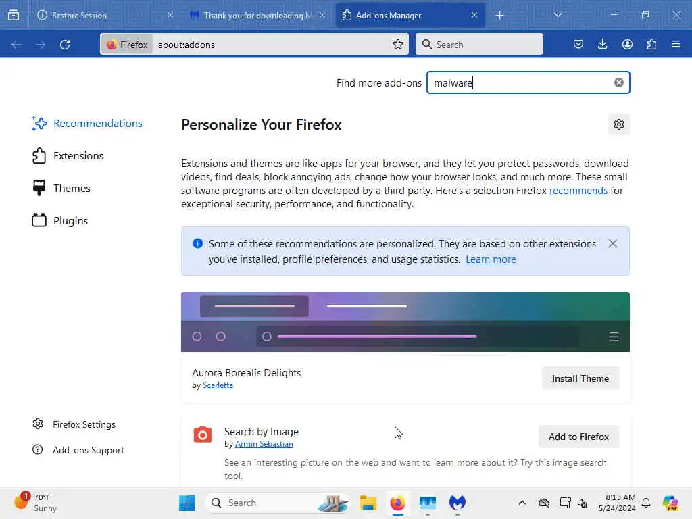This screenshot has width=692, height=519.
Task: Open the Copilot preview icon
Action: point(670,503)
